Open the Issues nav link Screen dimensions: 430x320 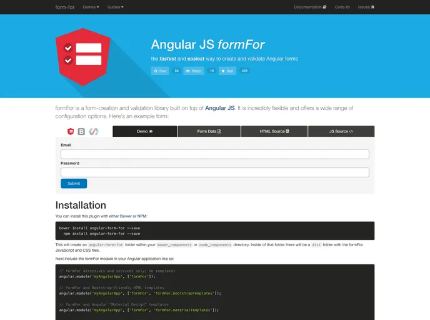pyautogui.click(x=366, y=7)
